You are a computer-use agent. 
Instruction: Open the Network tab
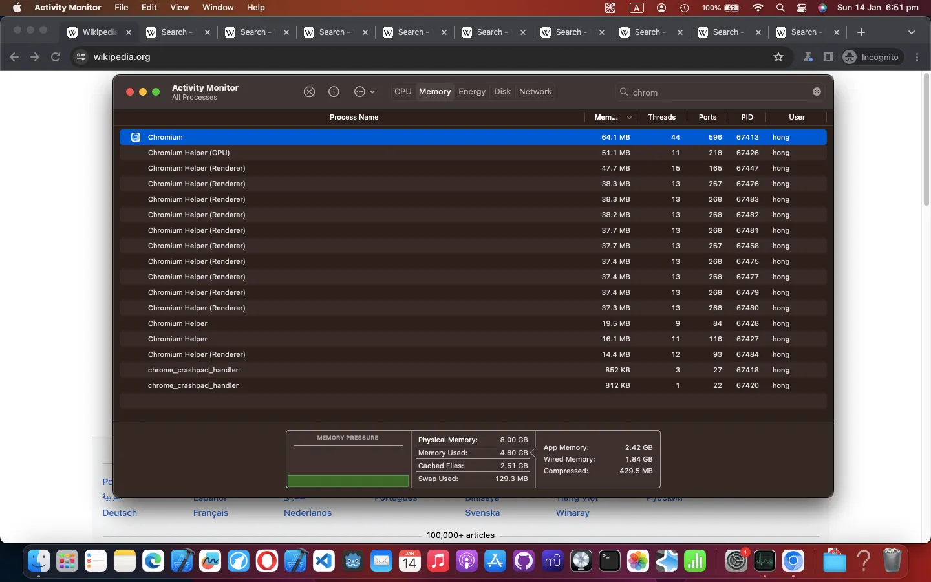click(x=535, y=92)
